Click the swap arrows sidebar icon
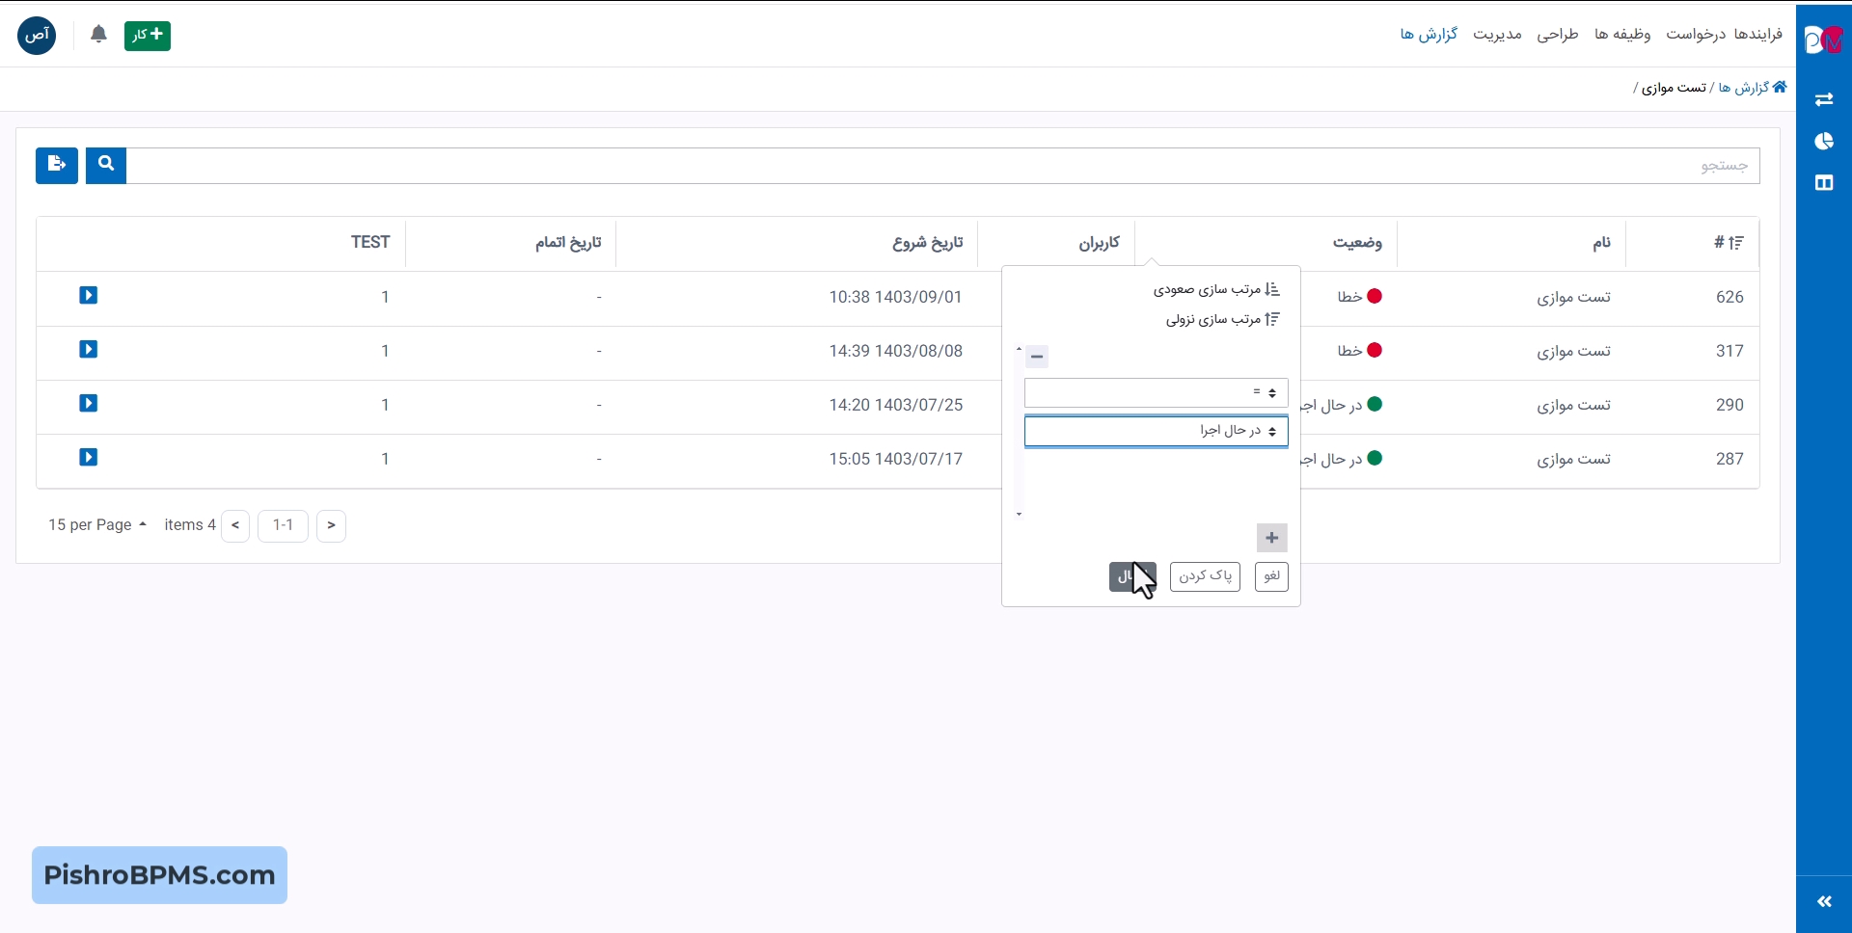Image resolution: width=1852 pixels, height=933 pixels. pos(1823,99)
